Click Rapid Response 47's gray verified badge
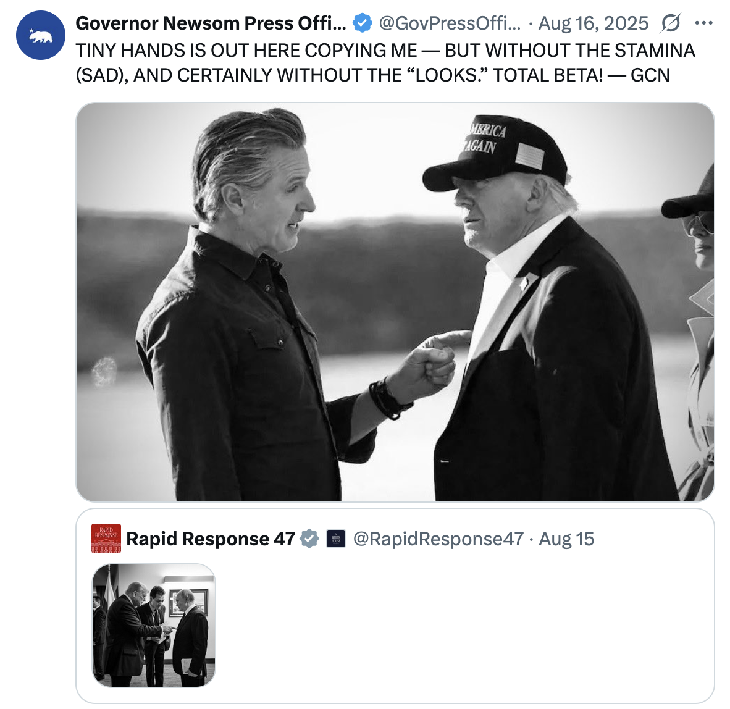The width and height of the screenshot is (730, 709). click(x=309, y=539)
